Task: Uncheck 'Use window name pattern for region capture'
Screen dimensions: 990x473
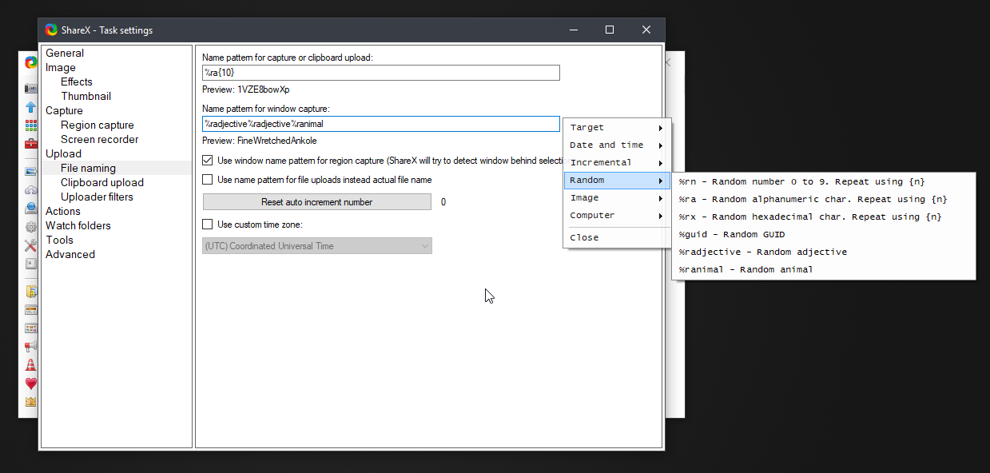Action: coord(208,161)
